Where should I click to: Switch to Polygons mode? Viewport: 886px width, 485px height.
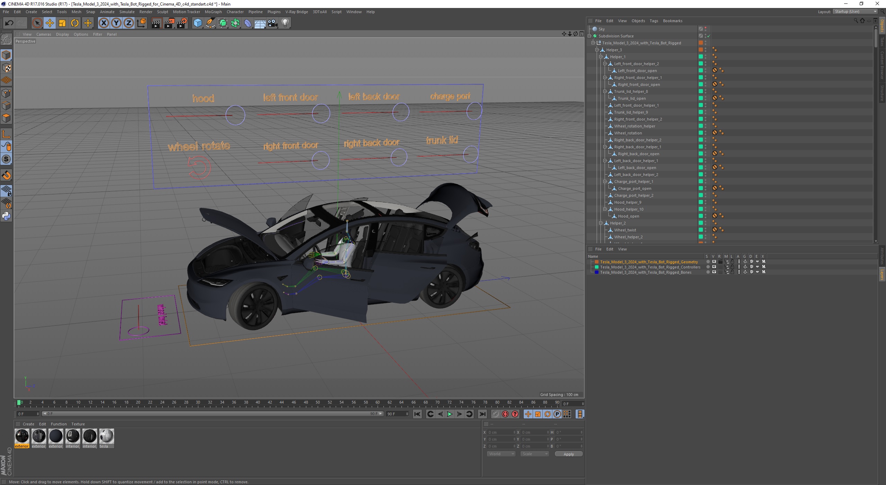(6, 118)
